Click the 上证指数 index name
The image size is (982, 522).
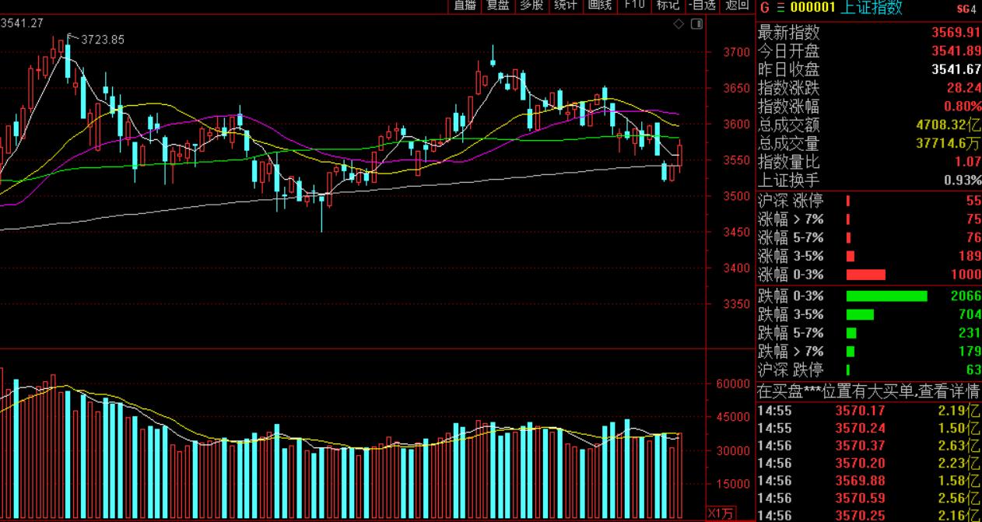pyautogui.click(x=873, y=9)
